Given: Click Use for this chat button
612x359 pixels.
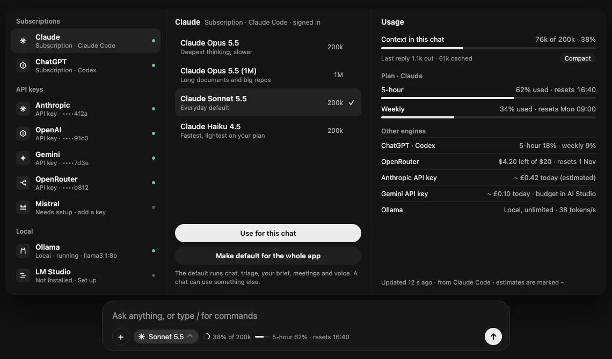Looking at the screenshot, I should click(x=268, y=233).
